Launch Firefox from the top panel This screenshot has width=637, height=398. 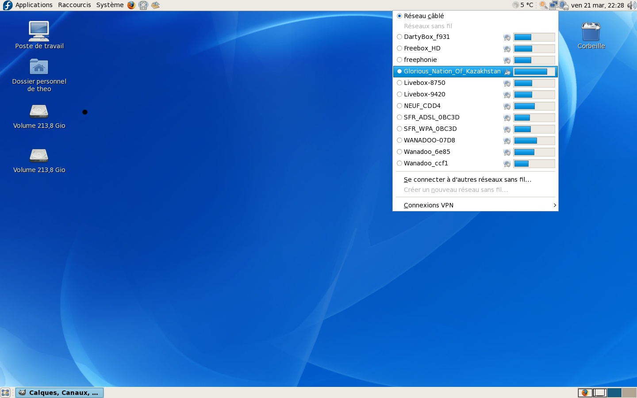pos(131,5)
